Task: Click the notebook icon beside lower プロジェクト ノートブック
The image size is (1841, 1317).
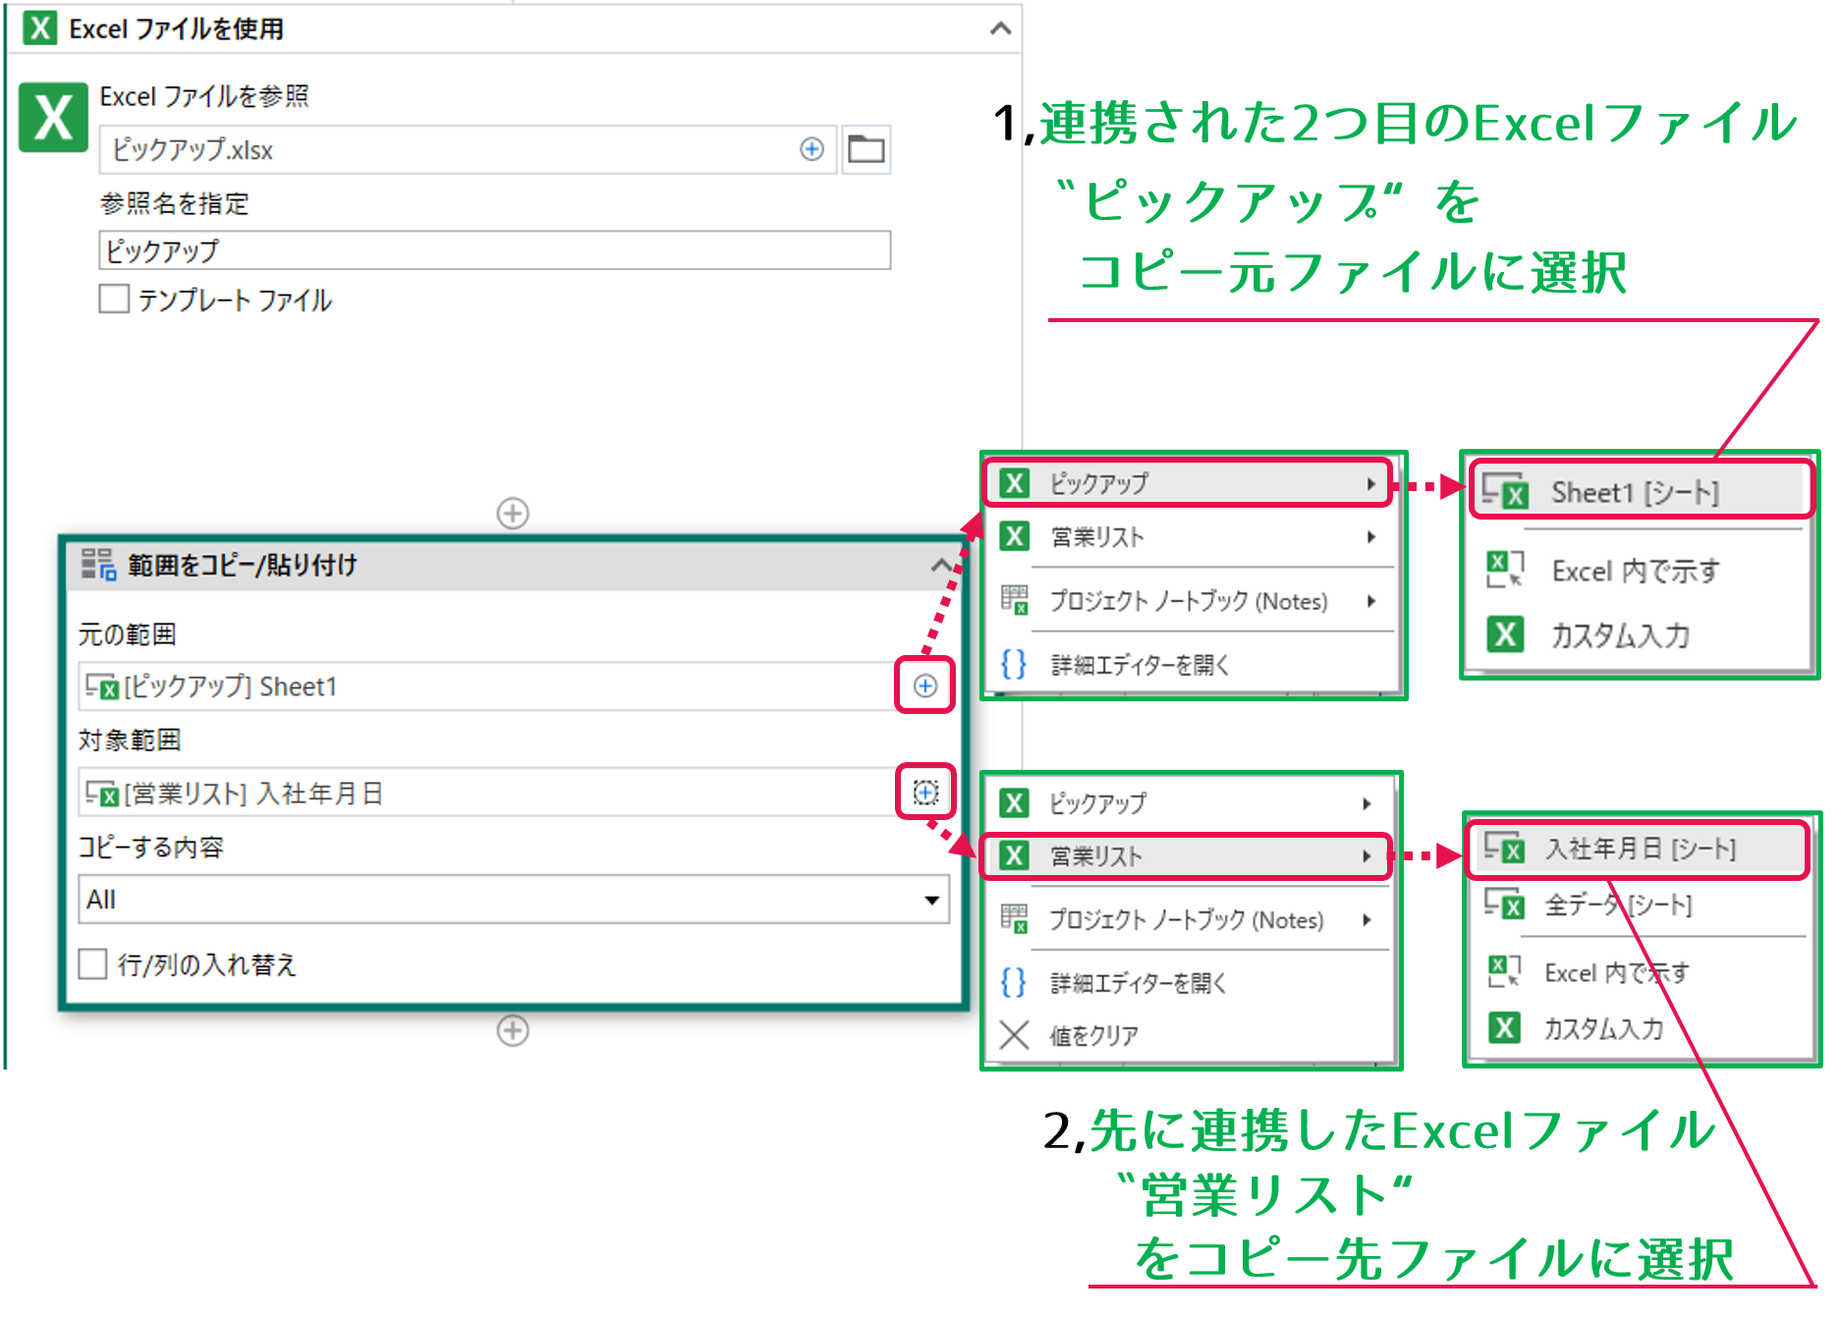Action: coord(1014,918)
